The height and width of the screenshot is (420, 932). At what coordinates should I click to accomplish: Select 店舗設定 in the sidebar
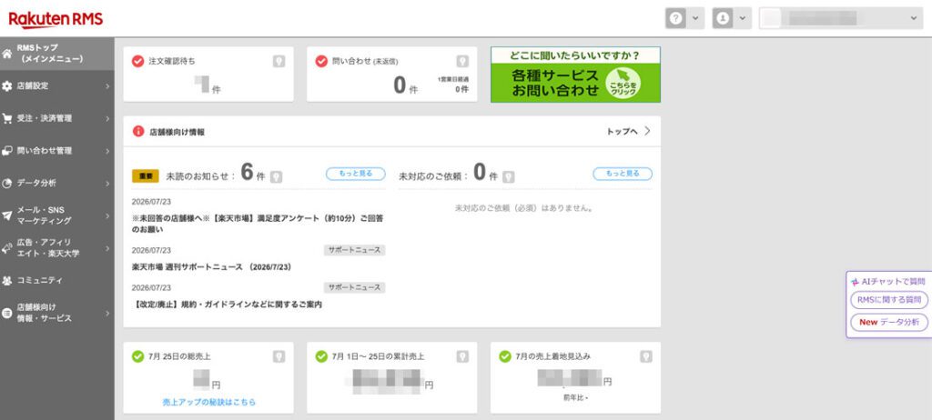coord(57,86)
